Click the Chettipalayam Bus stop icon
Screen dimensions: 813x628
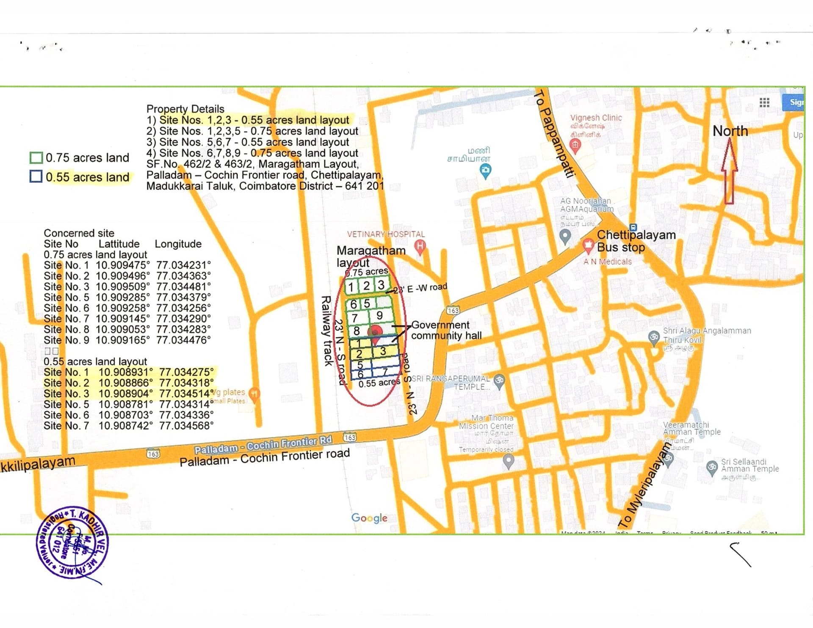(x=633, y=227)
